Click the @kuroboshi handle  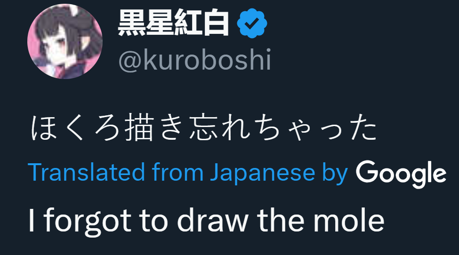(194, 60)
